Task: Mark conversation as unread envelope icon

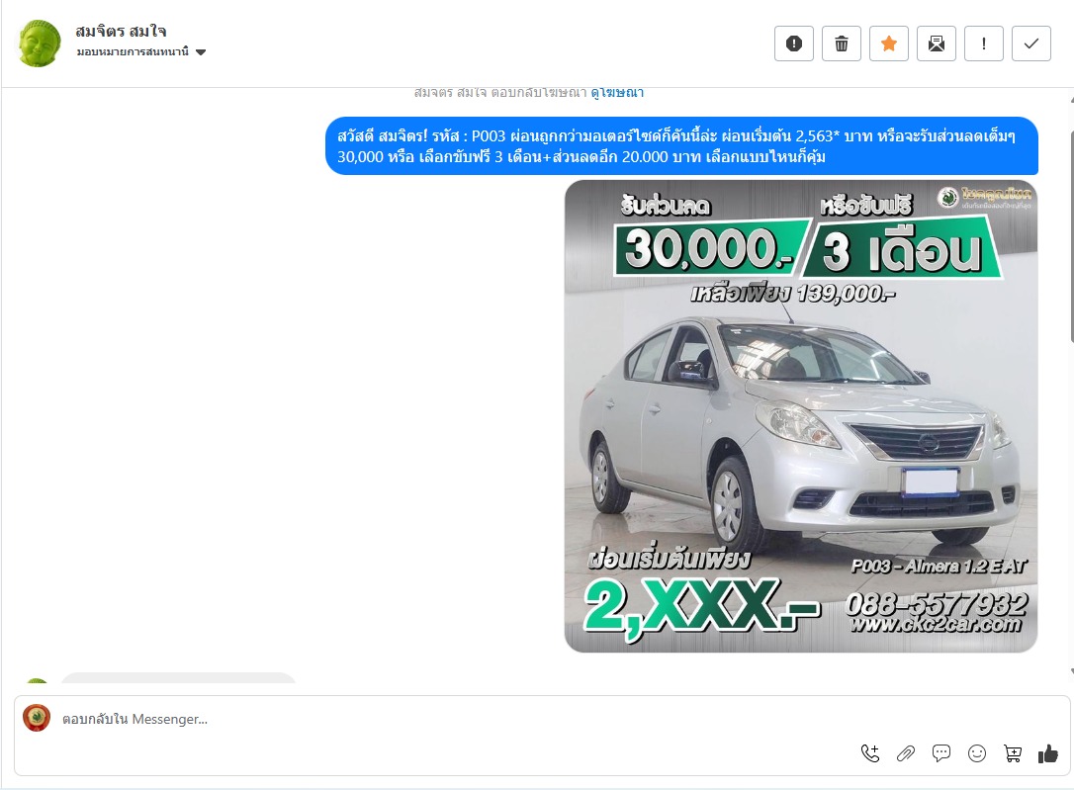Action: [937, 44]
